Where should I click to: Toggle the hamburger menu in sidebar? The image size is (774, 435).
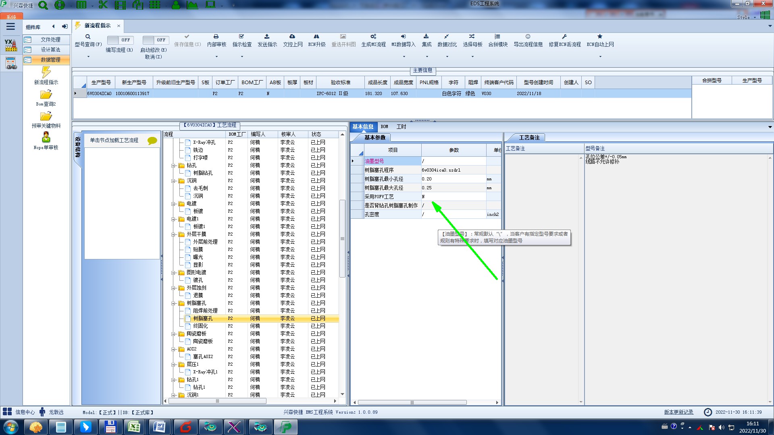click(10, 27)
